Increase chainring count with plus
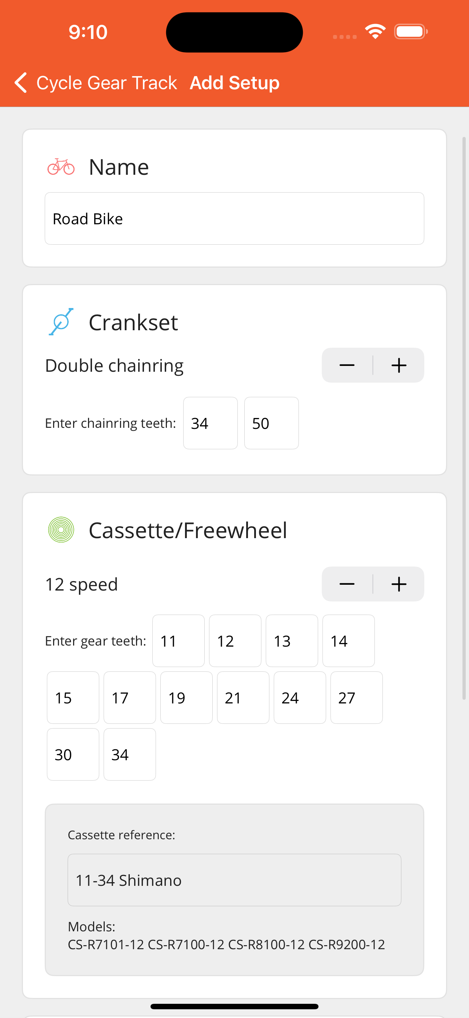The height and width of the screenshot is (1018, 469). (x=399, y=365)
